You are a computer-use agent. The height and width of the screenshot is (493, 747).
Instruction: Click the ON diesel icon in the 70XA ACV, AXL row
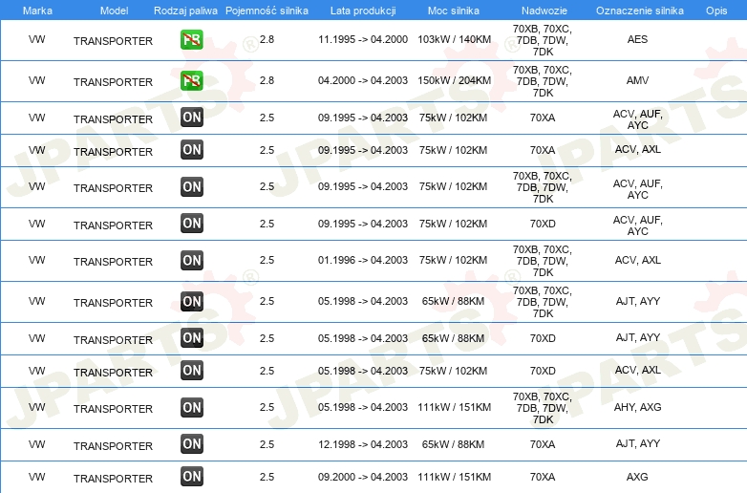coord(192,150)
